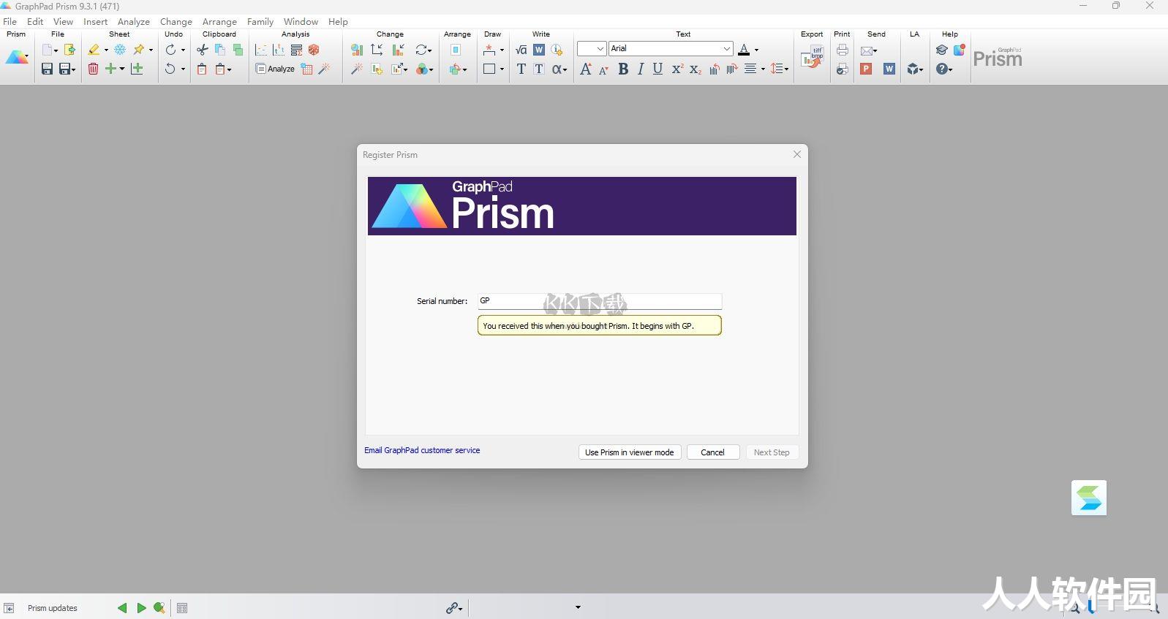The image size is (1168, 619).
Task: Open the Insert menu
Action: point(96,21)
